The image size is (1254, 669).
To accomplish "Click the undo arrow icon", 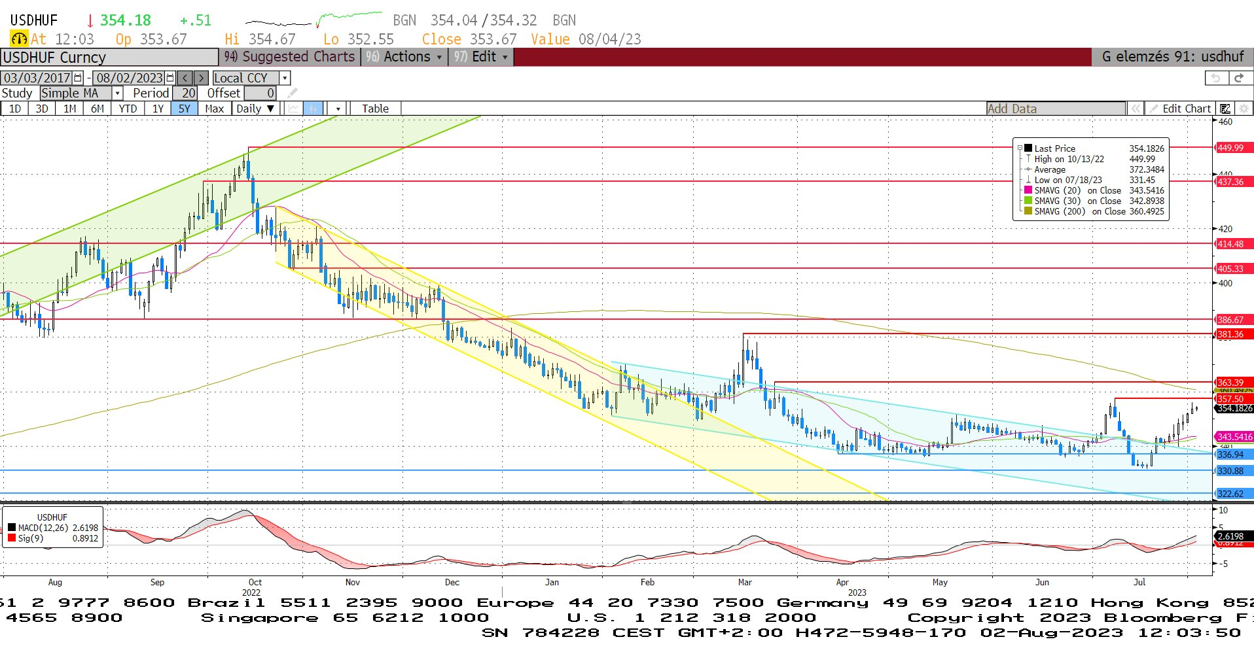I will coord(1216,78).
